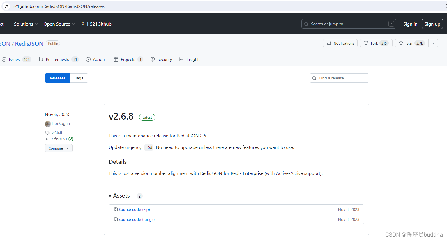Click the Issues circle icon

tap(4, 59)
